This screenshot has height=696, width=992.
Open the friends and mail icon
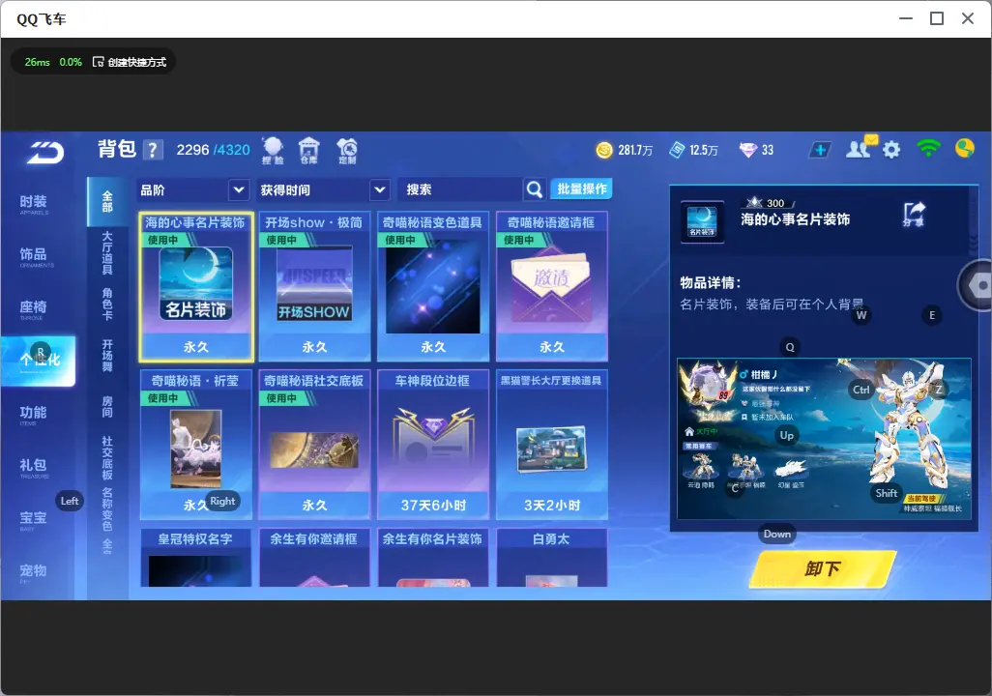(x=861, y=148)
